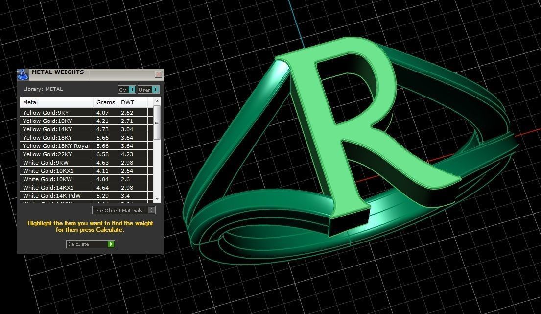Highlight the Yellow Gold:18KY Royal entry
Viewport: 541px width, 314px height.
[56, 146]
